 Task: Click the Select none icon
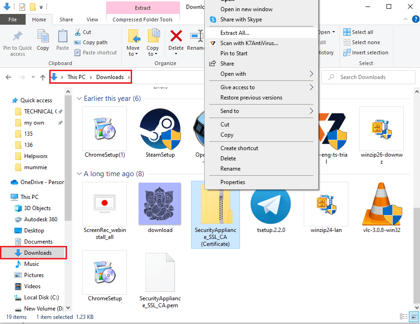click(347, 42)
